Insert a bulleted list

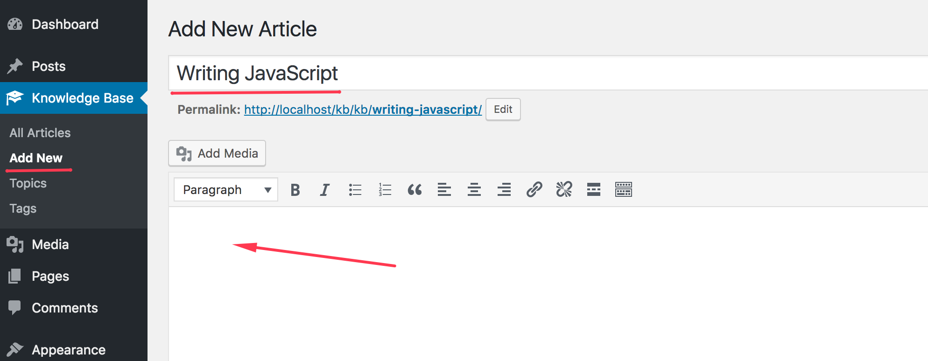[x=355, y=190]
